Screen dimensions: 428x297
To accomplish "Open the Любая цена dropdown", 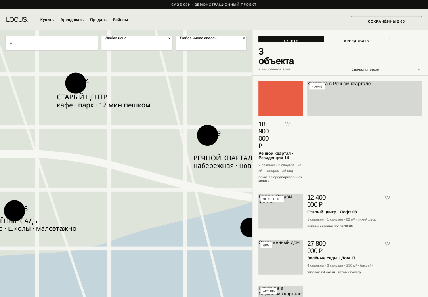I will click(x=137, y=43).
